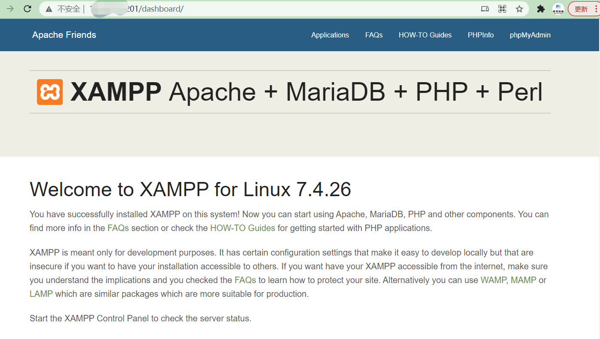
Task: Open the WAMP link
Action: tap(494, 280)
